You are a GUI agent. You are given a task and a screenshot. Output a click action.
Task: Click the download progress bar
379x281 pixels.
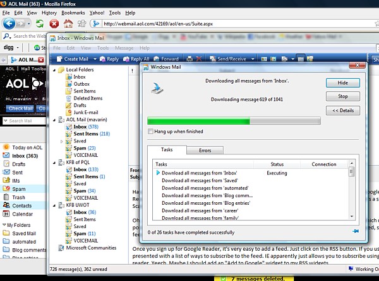(x=234, y=121)
